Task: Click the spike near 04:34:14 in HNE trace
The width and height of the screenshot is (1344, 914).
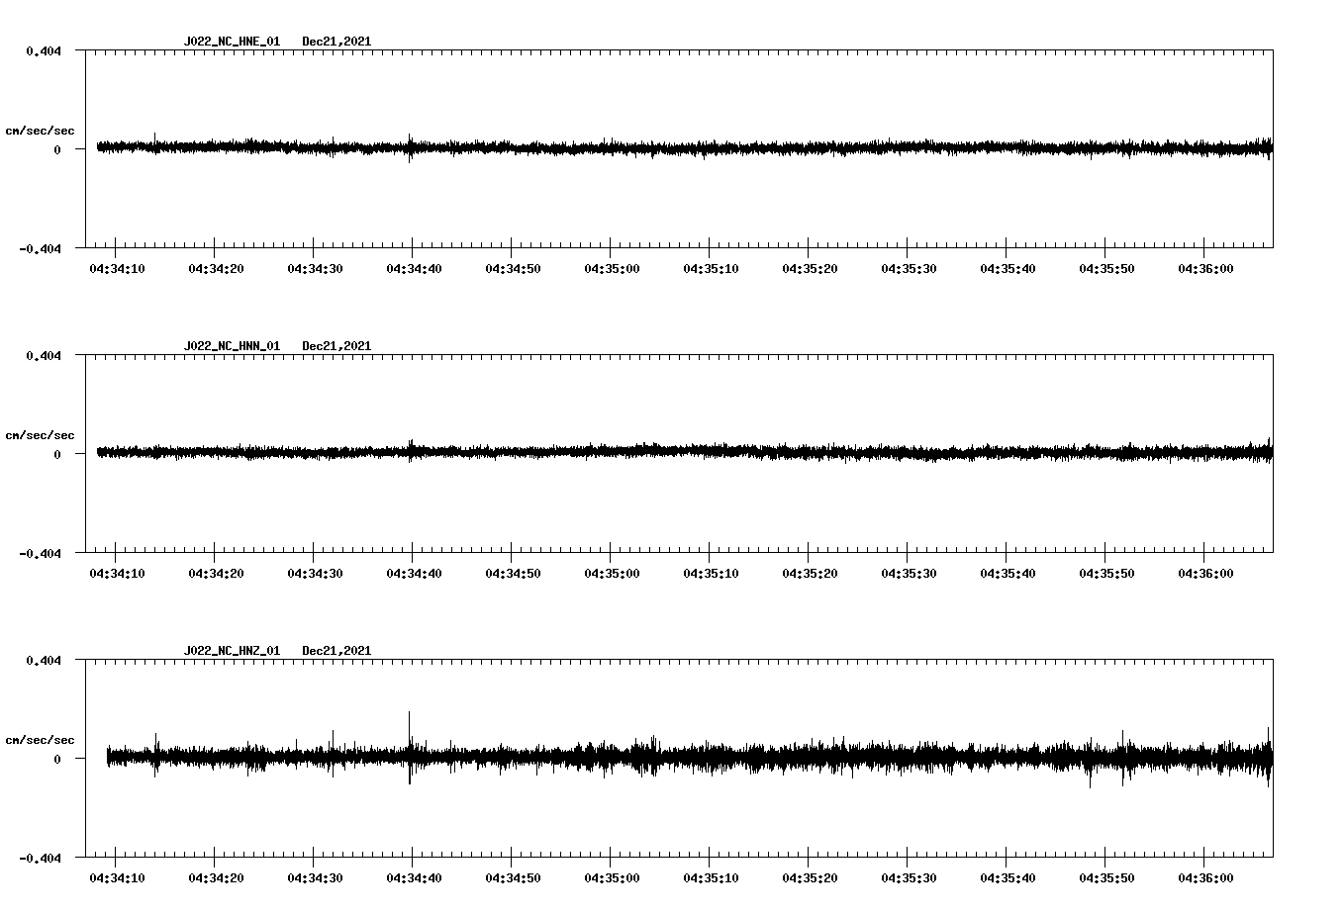Action: tap(154, 142)
